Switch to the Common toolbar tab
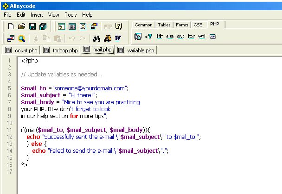 point(143,25)
